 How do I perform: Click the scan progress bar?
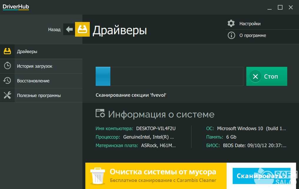pyautogui.click(x=169, y=76)
